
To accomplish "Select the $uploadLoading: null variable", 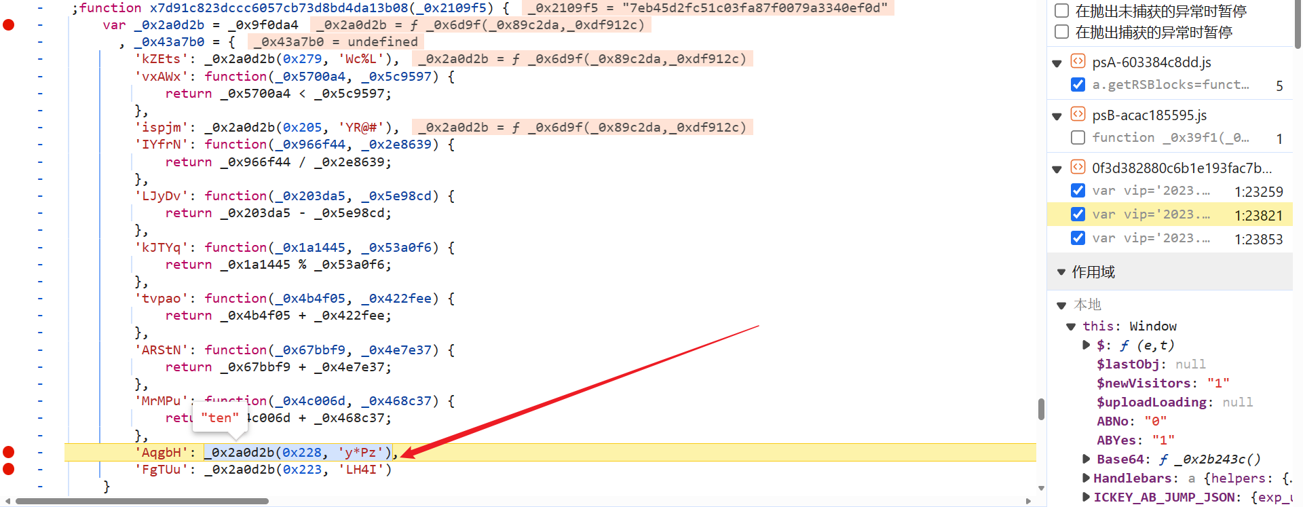I will click(1175, 402).
